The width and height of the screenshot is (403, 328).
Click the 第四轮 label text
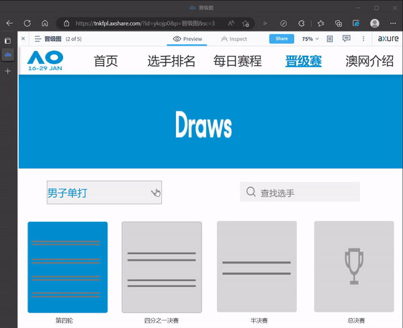pos(64,321)
